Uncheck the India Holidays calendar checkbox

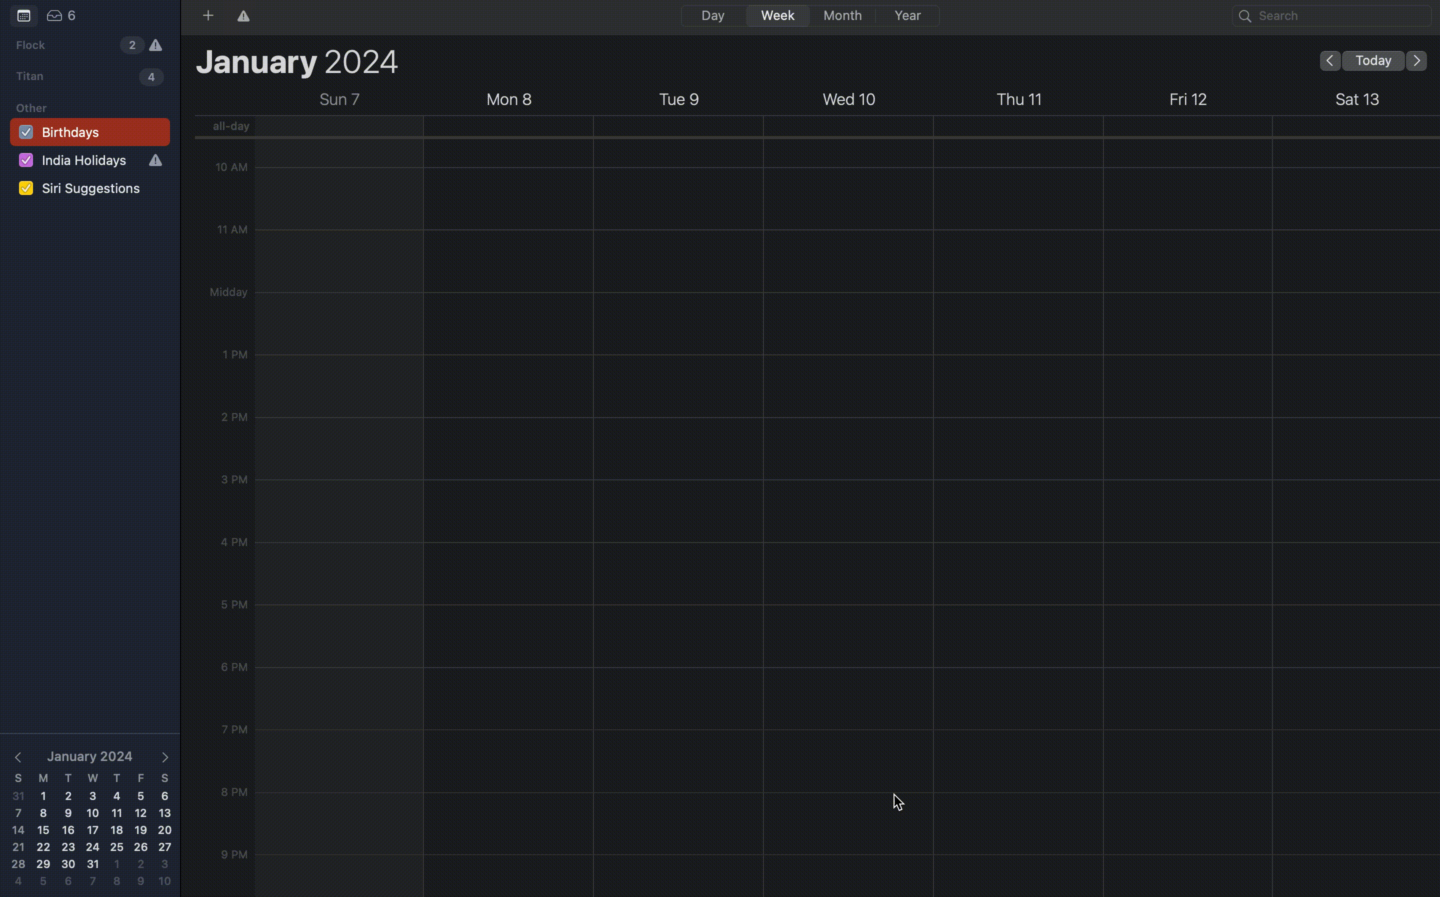26,160
